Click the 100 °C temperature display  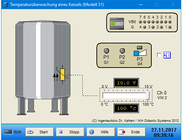pos(126,108)
